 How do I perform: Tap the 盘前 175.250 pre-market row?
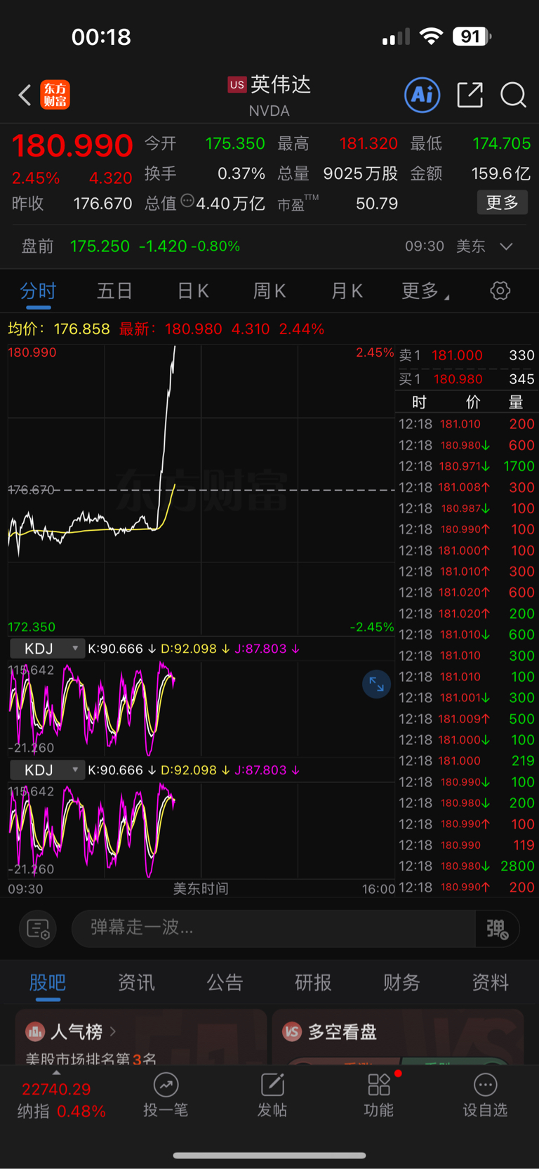click(x=269, y=246)
